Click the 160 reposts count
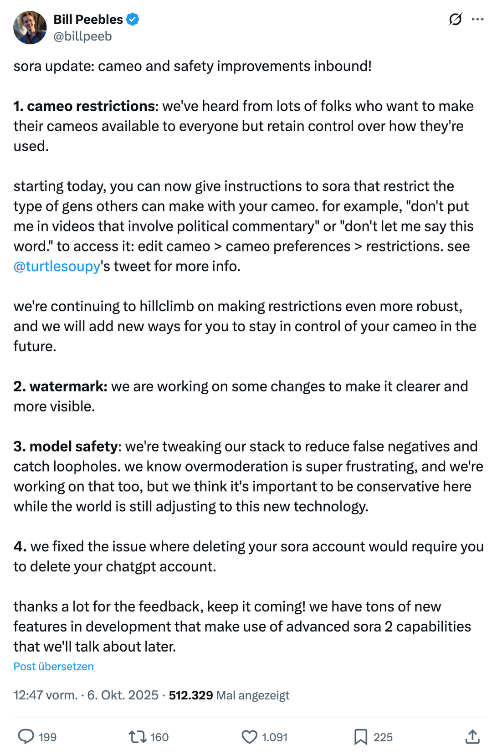The image size is (492, 755). (x=159, y=737)
